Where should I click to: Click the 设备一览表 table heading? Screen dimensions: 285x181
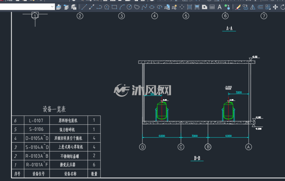point(54,109)
